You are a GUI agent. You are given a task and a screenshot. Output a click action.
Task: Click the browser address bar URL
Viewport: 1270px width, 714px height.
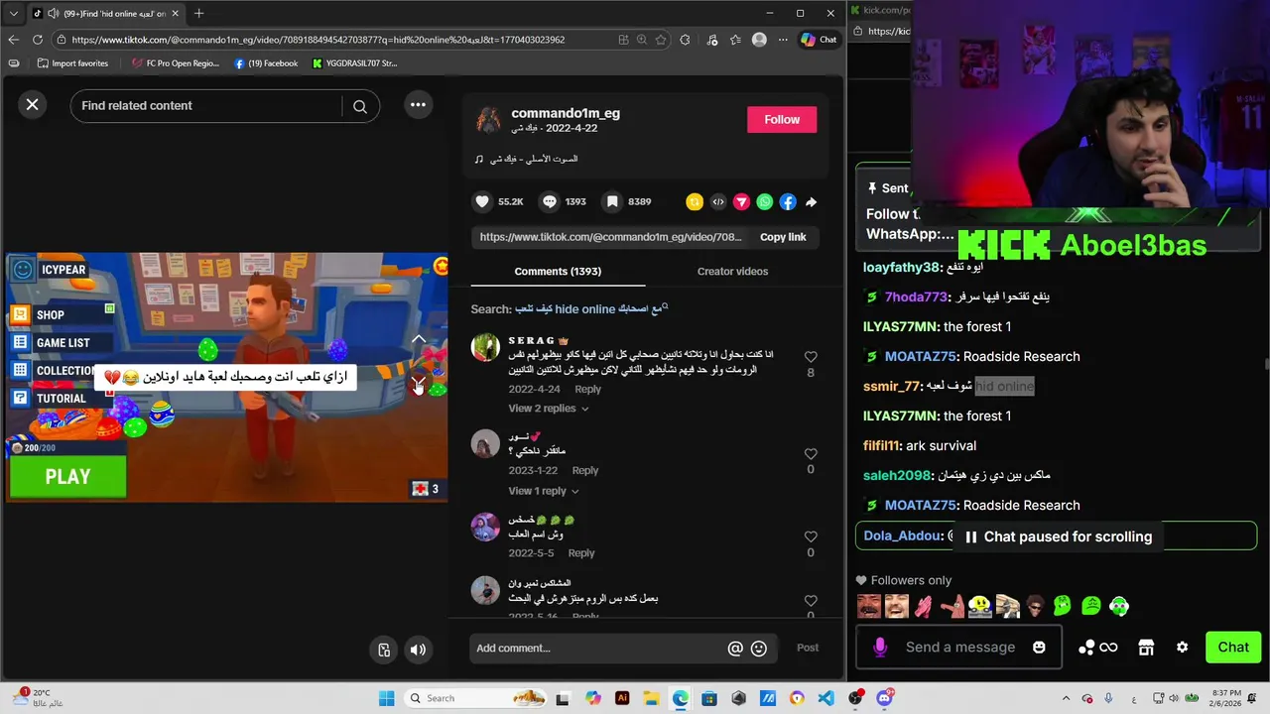tap(317, 40)
